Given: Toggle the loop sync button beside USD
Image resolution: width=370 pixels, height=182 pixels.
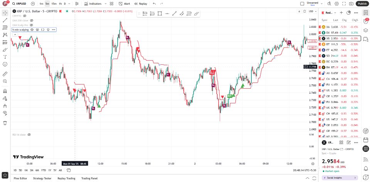Looking at the screenshot, I should click(x=304, y=11).
